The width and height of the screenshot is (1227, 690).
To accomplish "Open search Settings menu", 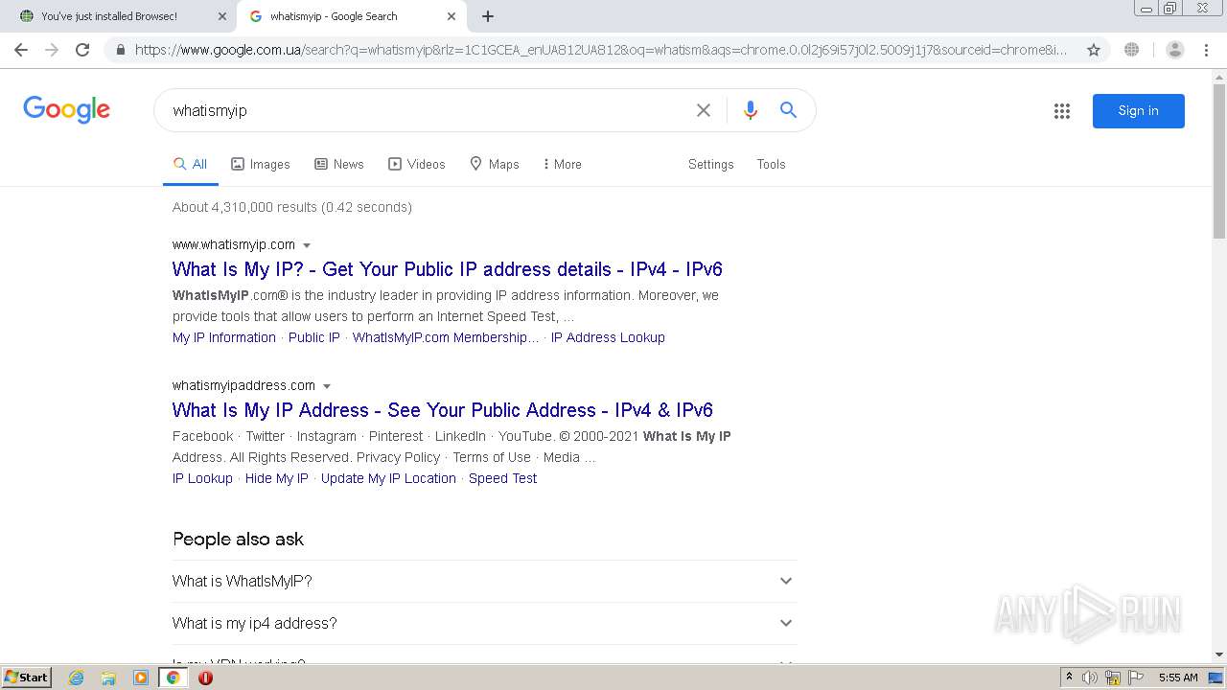I will pyautogui.click(x=711, y=164).
